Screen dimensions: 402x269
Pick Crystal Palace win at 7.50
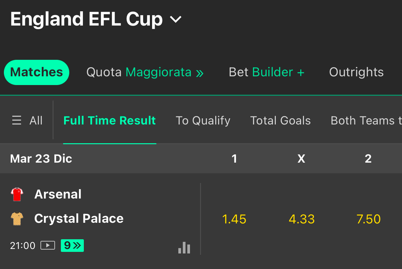pyautogui.click(x=368, y=219)
